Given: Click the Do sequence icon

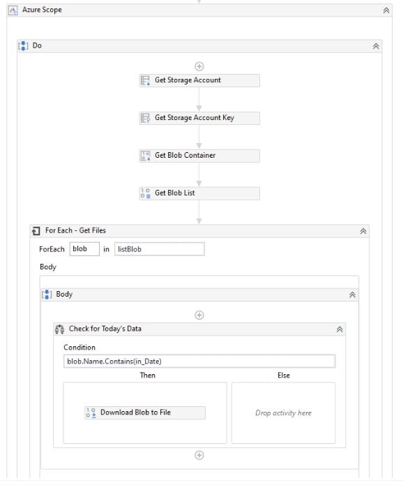Looking at the screenshot, I should point(23,45).
